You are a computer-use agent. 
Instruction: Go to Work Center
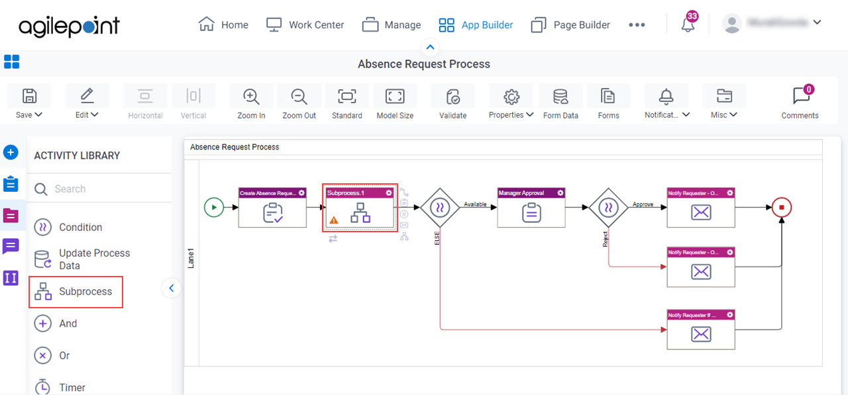coord(305,24)
